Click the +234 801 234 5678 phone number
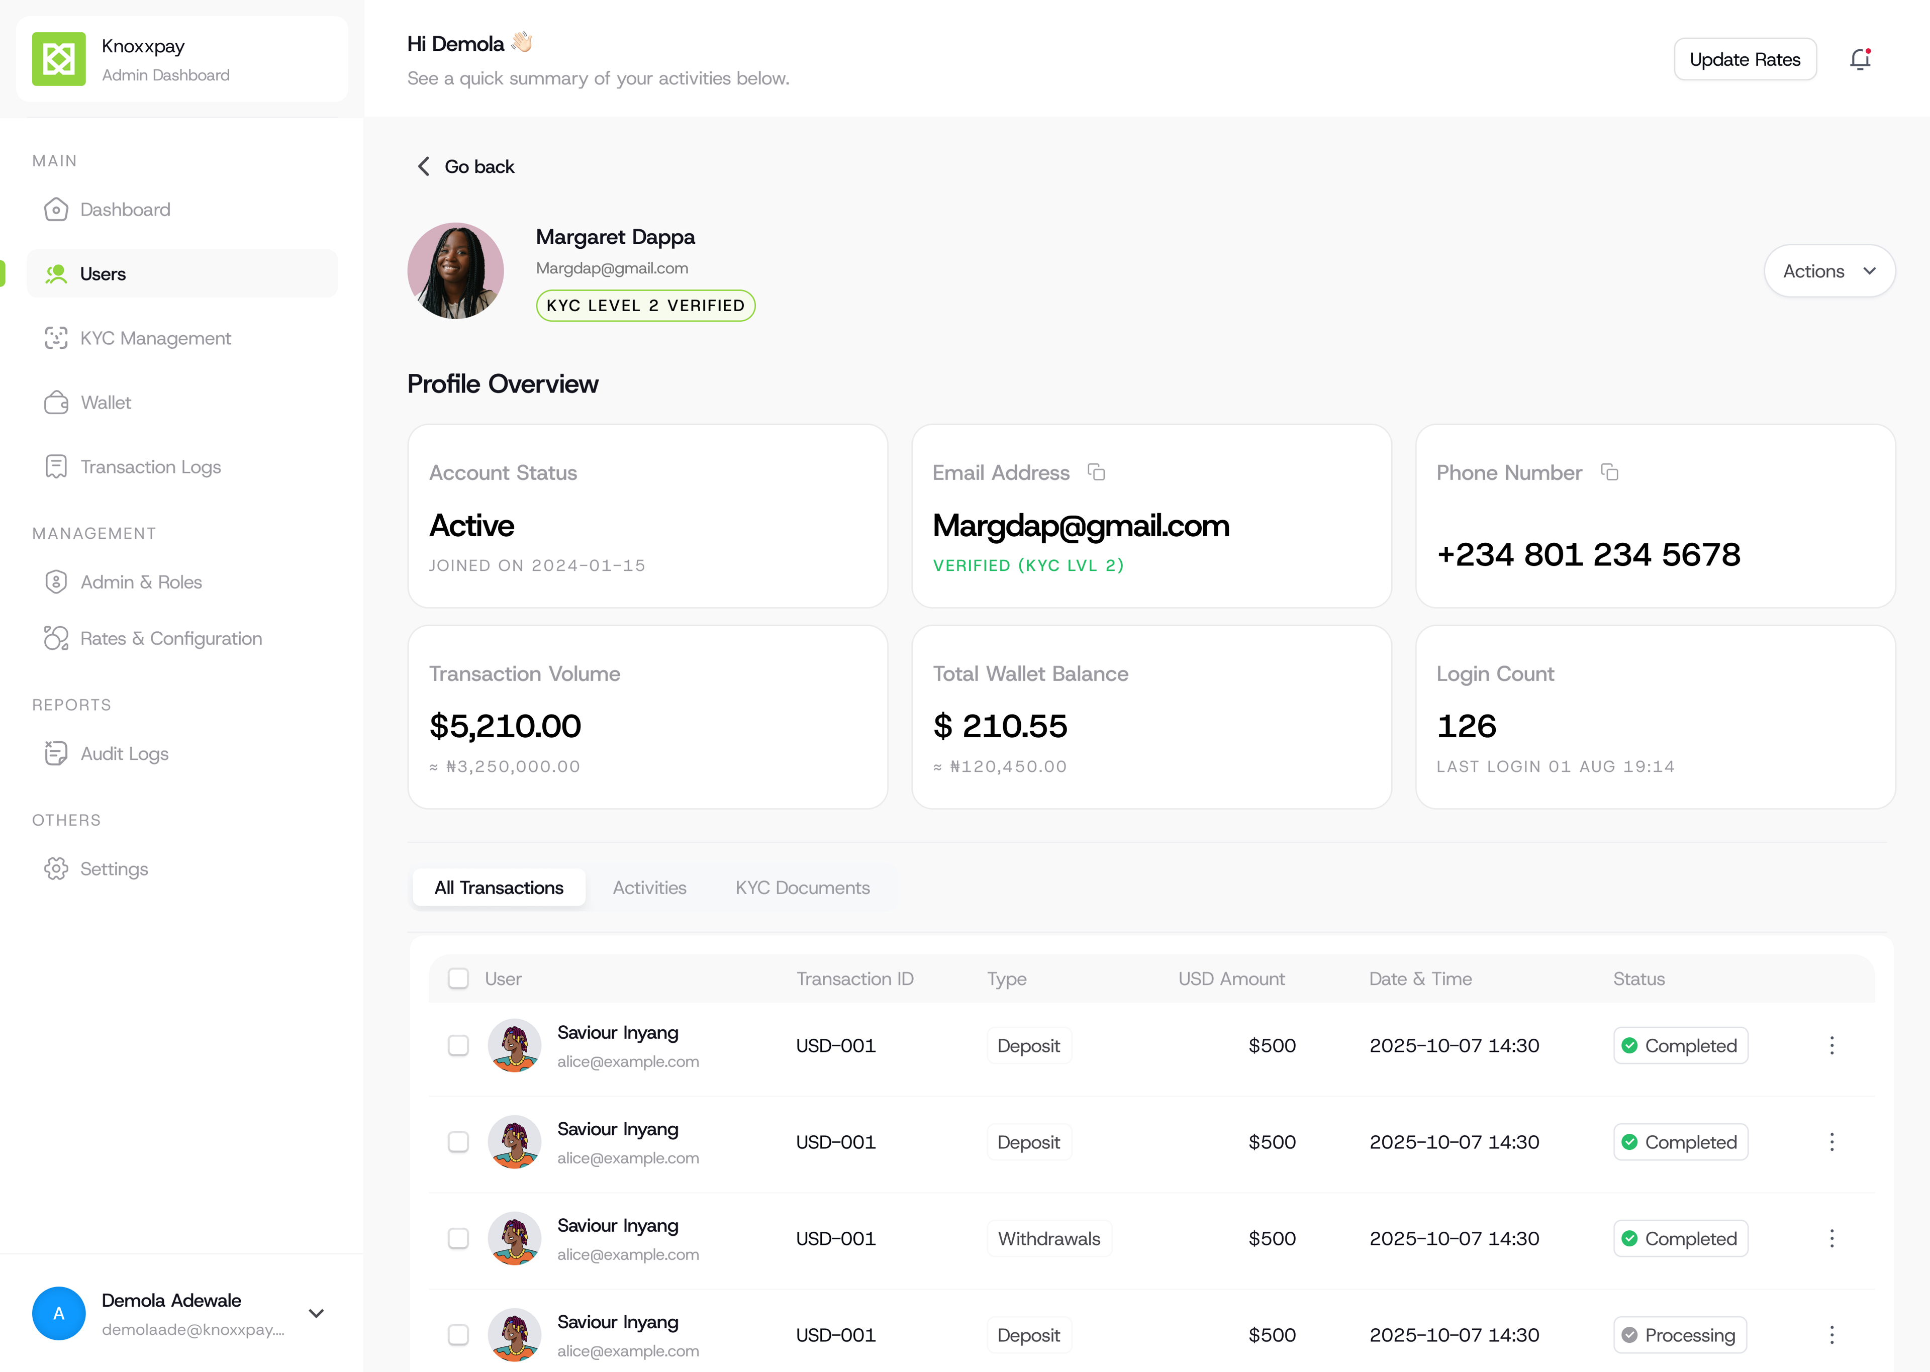1930x1372 pixels. click(x=1588, y=554)
